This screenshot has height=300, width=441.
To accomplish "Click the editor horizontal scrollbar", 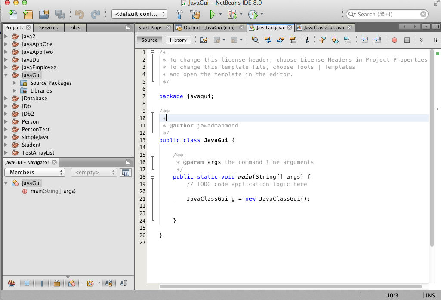I will point(290,287).
